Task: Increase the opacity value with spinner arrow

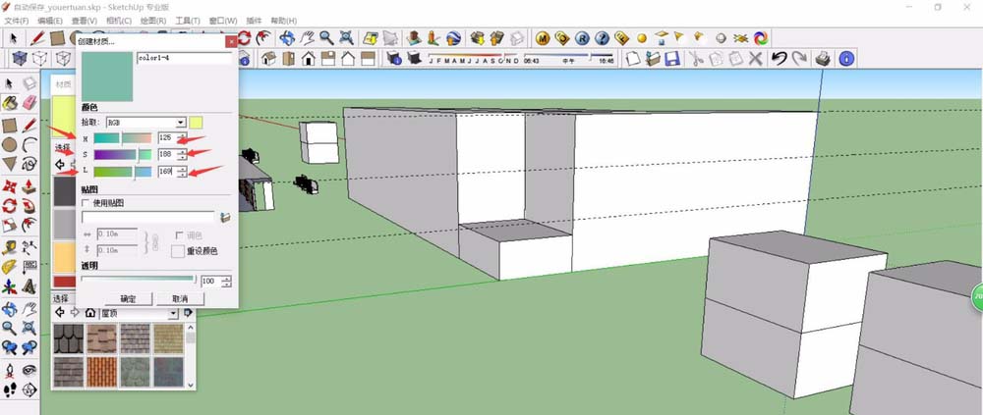Action: [227, 278]
